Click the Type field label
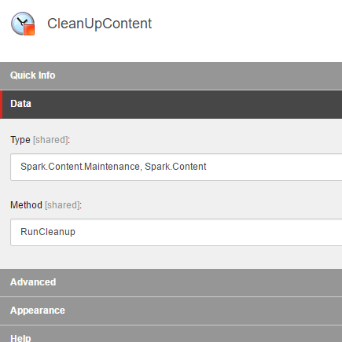Image resolution: width=342 pixels, height=342 pixels. click(20, 140)
